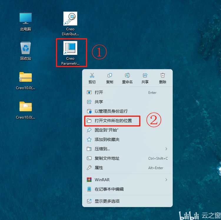Choose 固定到"开始" menu entry

[x=127, y=130]
